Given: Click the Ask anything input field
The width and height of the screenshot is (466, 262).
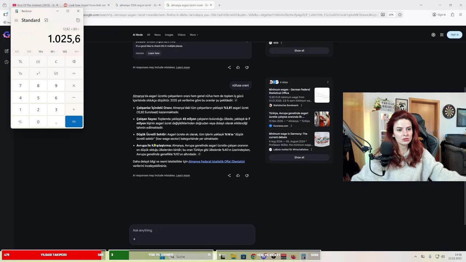Looking at the screenshot, I should coord(192,230).
